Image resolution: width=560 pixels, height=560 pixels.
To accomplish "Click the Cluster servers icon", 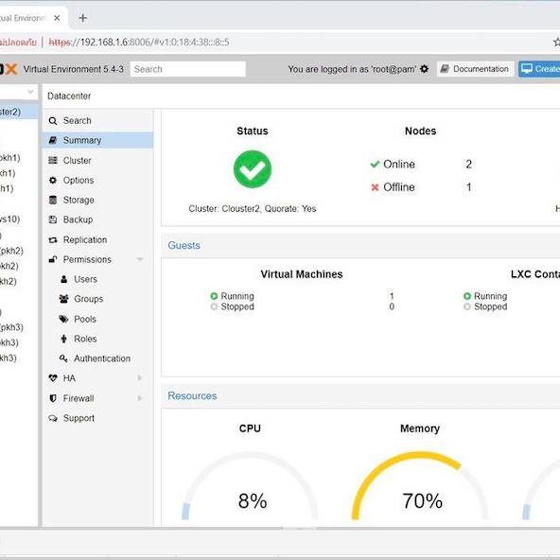I will tap(53, 161).
